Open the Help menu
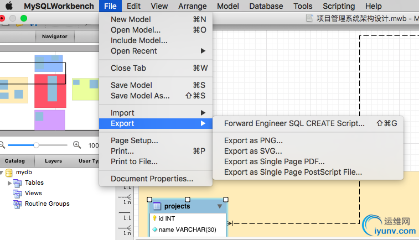 tap(374, 6)
